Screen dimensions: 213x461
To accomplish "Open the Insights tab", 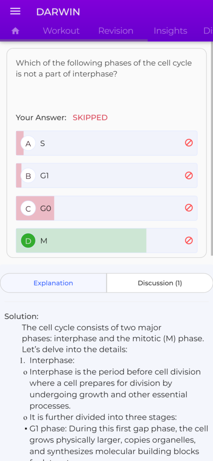I will (170, 31).
